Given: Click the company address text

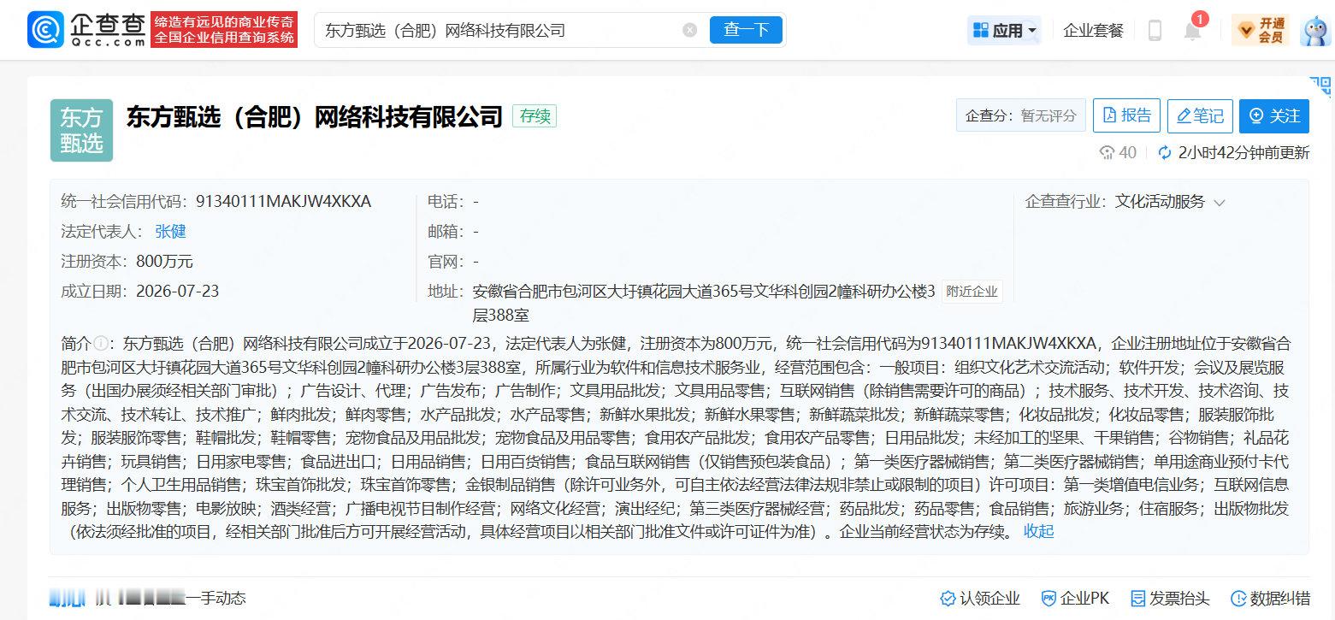Looking at the screenshot, I should [704, 303].
